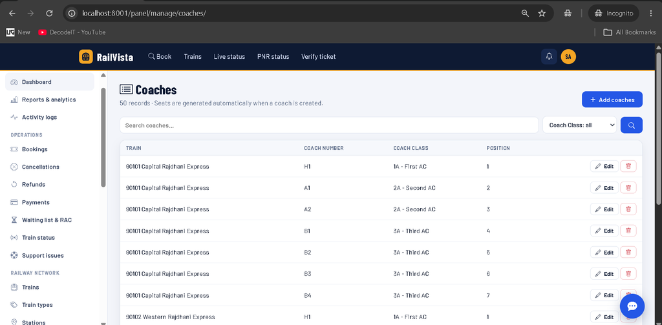Edit coach A2 row

click(x=604, y=209)
